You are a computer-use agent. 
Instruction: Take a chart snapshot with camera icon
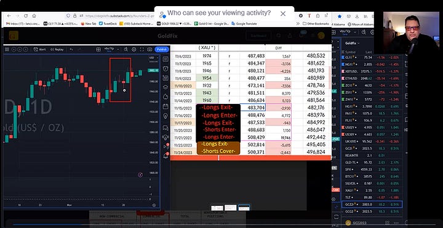click(150, 49)
